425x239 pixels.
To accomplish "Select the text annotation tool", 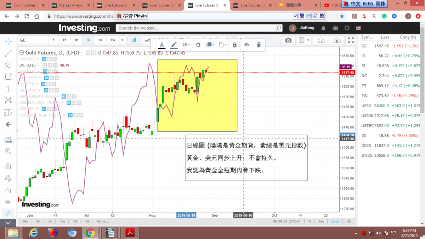I will (8, 89).
